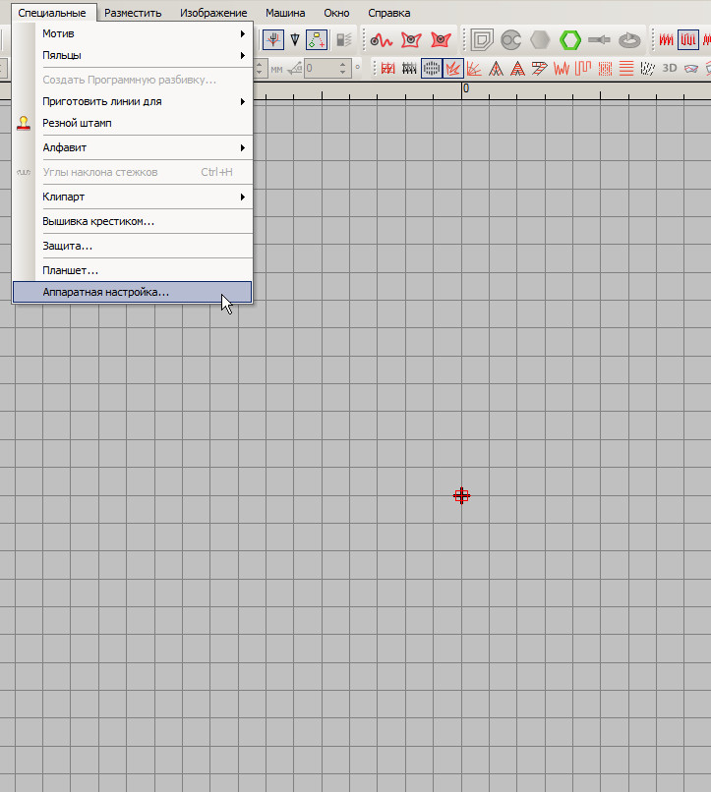The height and width of the screenshot is (792, 711).
Task: Toggle the highlighted needle icon button
Action: click(x=273, y=40)
